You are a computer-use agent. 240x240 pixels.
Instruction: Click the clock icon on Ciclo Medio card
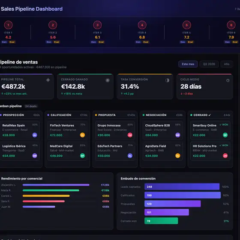point(228,81)
